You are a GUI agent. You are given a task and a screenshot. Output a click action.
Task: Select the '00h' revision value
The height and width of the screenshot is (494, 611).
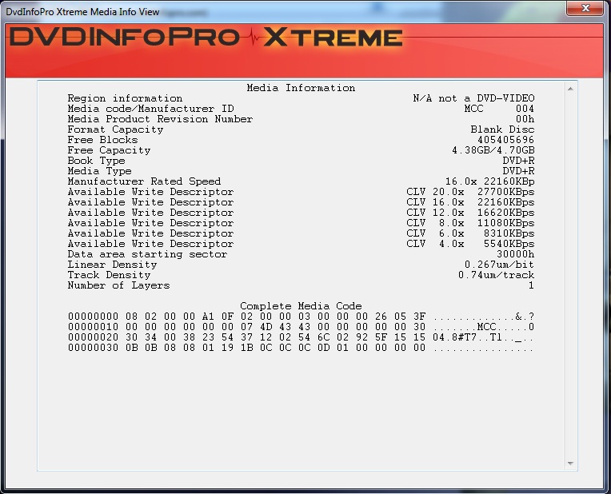[x=525, y=119]
